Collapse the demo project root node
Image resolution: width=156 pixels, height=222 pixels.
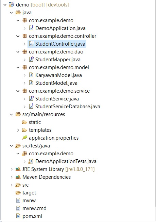(x=5, y=5)
